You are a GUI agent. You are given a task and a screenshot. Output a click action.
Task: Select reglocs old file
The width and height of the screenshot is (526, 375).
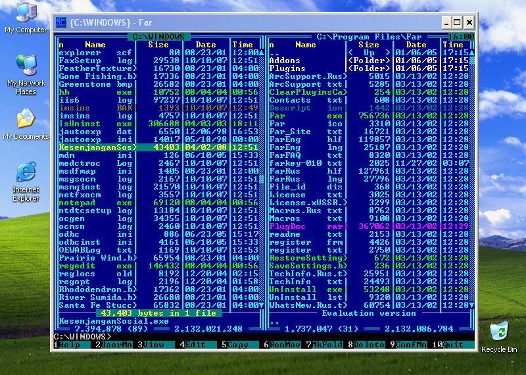158,274
